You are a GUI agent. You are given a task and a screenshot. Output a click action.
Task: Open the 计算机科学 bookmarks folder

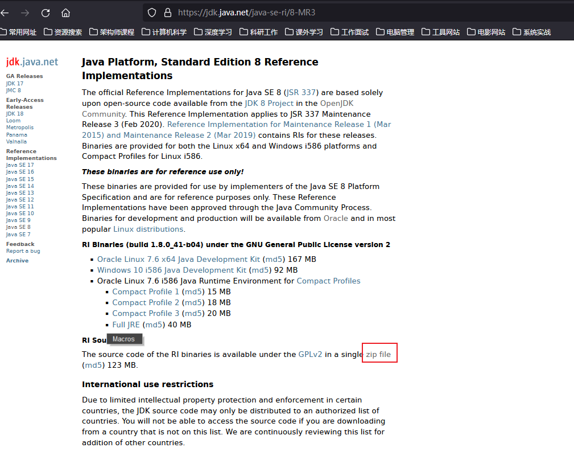coord(164,32)
